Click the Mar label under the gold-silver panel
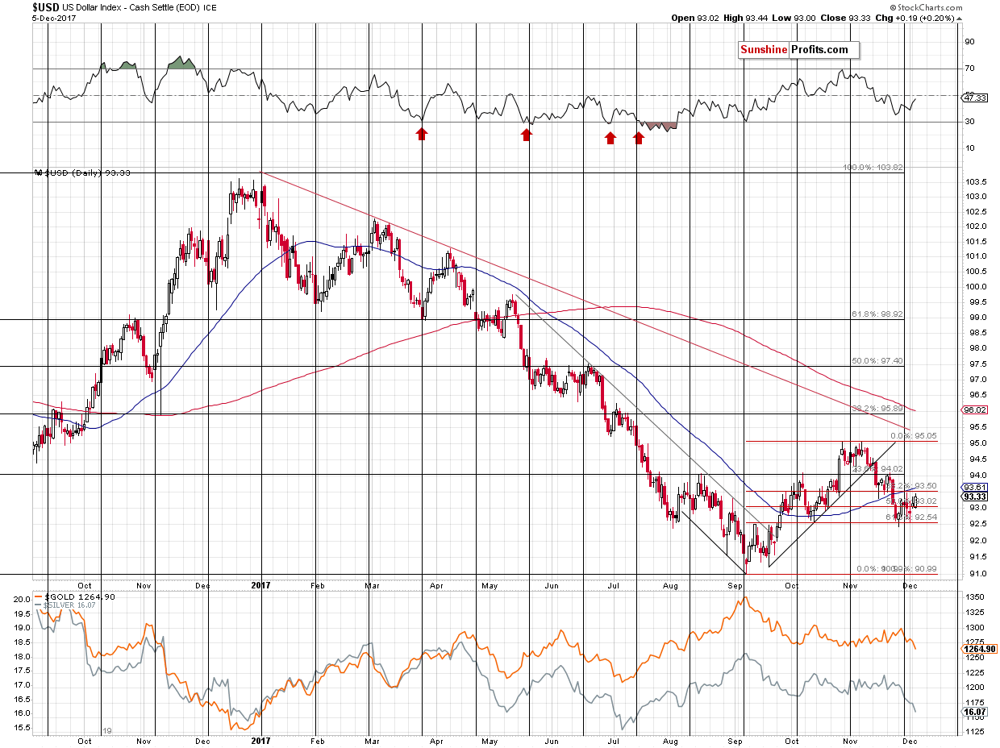 [x=370, y=743]
